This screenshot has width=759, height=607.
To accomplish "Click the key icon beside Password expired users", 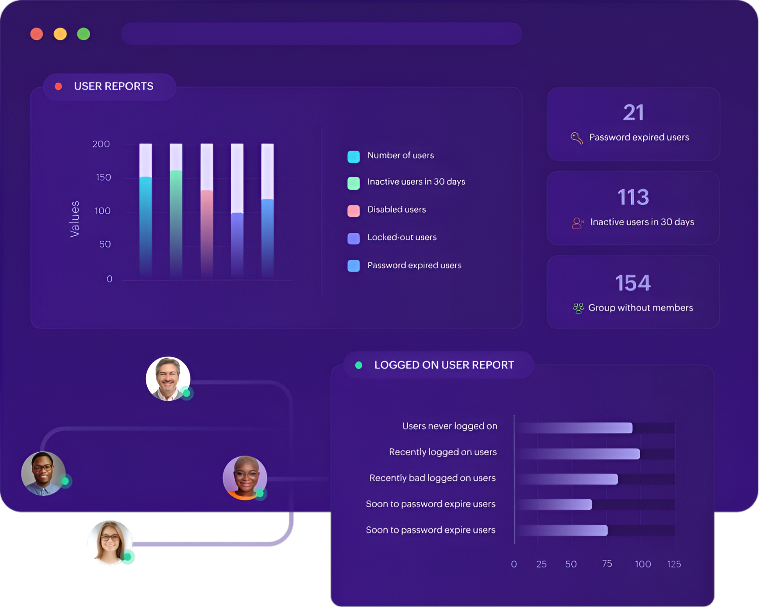I will point(576,138).
